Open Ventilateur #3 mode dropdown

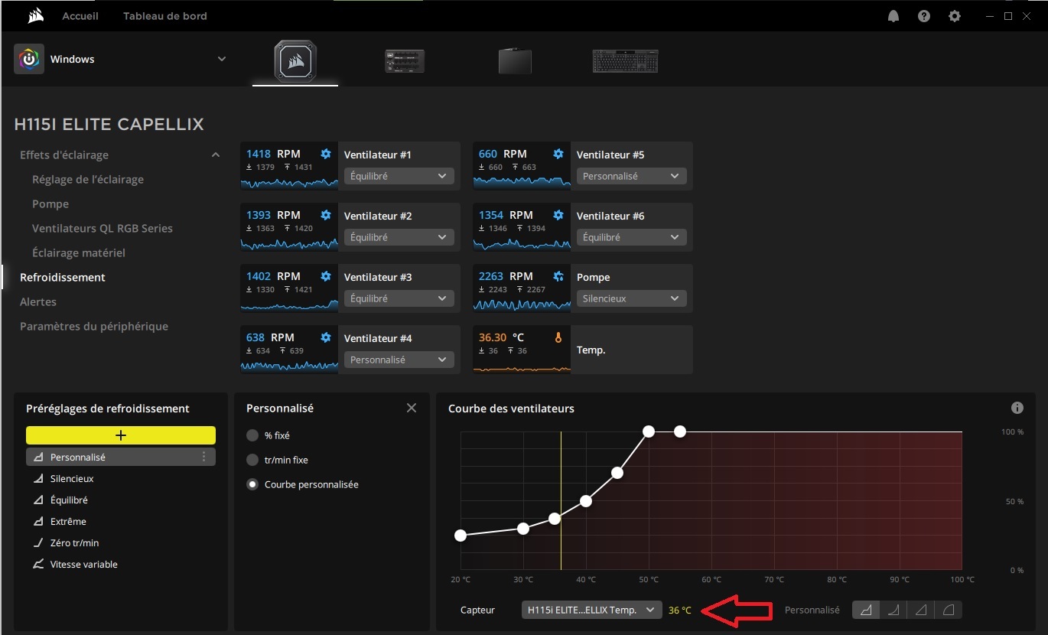click(x=399, y=298)
